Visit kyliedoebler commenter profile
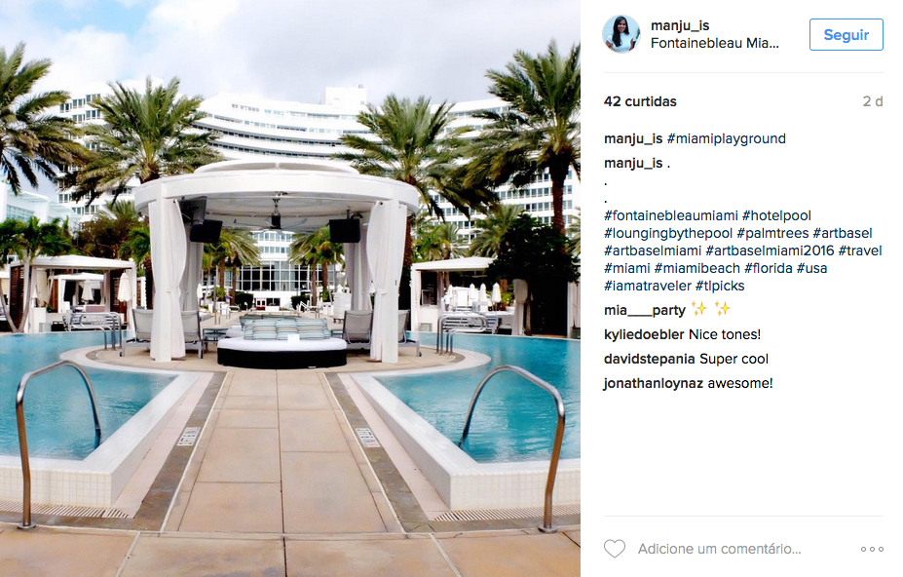Viewport: 903px width, 577px height. click(644, 335)
